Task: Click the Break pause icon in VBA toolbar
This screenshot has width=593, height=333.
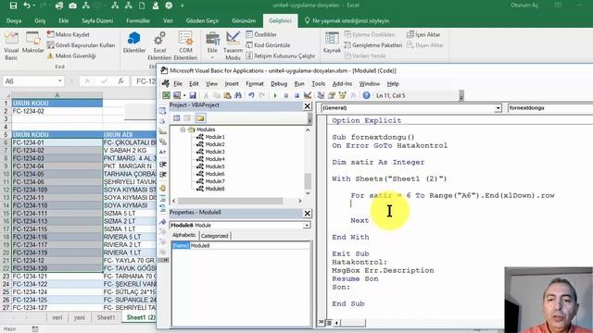Action: click(286, 95)
